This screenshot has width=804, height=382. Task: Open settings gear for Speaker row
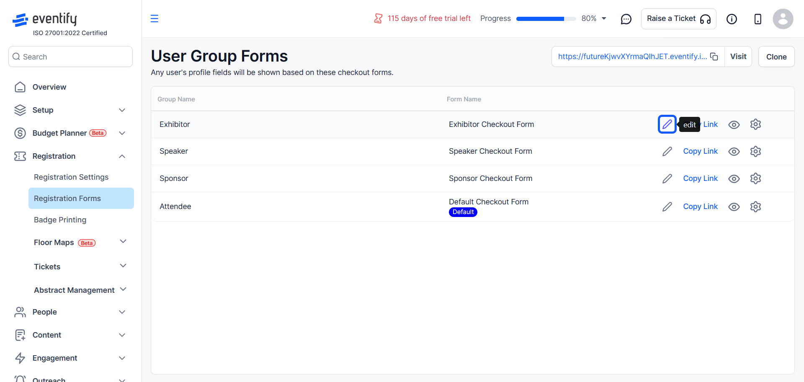755,151
